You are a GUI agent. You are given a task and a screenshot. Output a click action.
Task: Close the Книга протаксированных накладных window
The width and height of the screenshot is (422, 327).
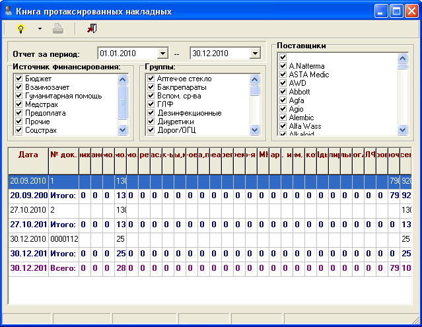pyautogui.click(x=412, y=11)
